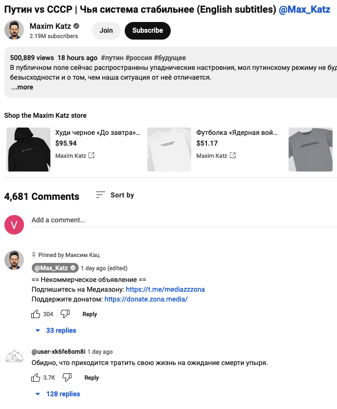Open black hoodie product thumbnail
The width and height of the screenshot is (337, 409).
(x=28, y=149)
